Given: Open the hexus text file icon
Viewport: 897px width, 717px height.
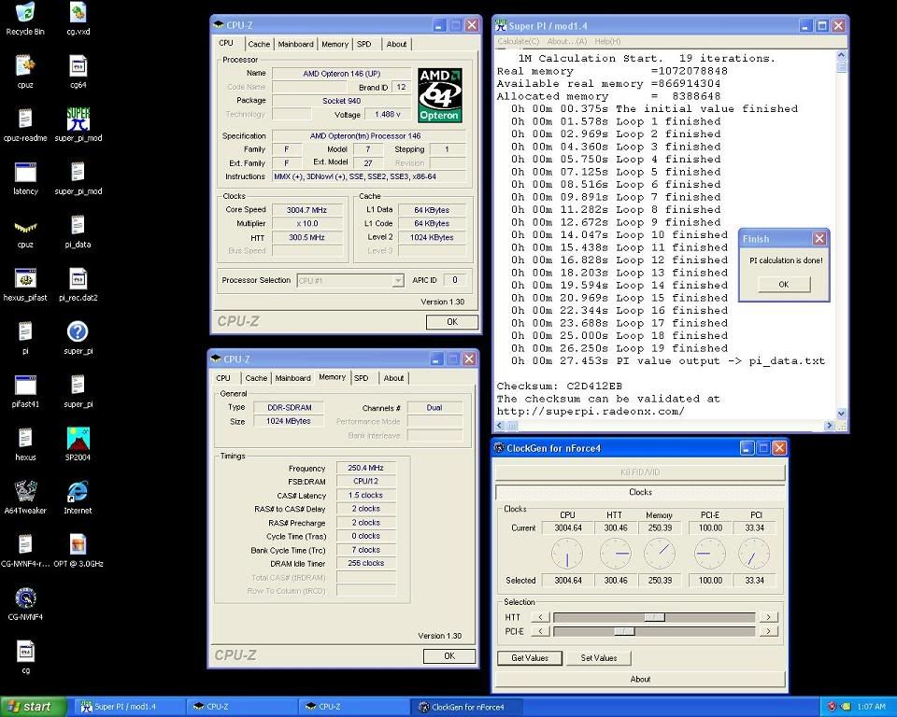Looking at the screenshot, I should click(x=25, y=438).
